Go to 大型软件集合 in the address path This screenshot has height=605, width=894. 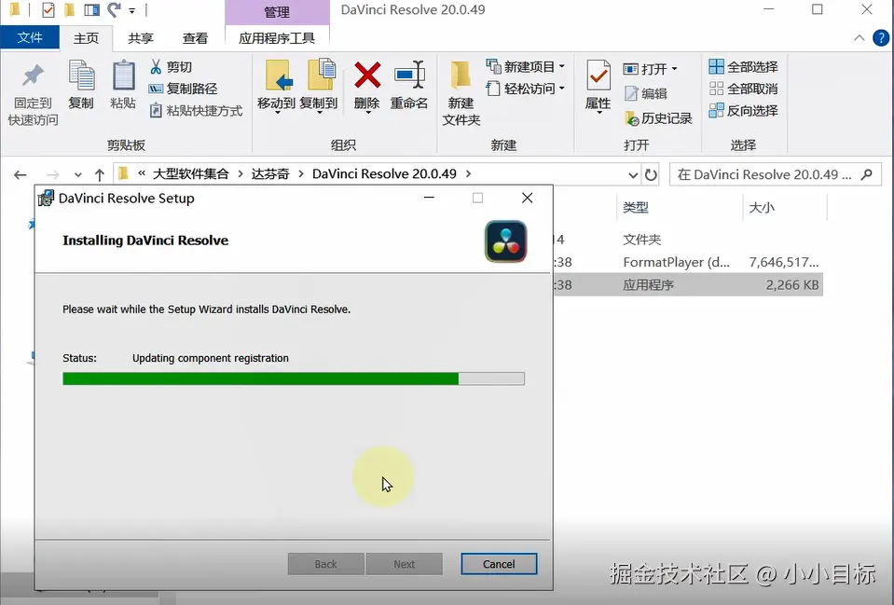coord(190,173)
